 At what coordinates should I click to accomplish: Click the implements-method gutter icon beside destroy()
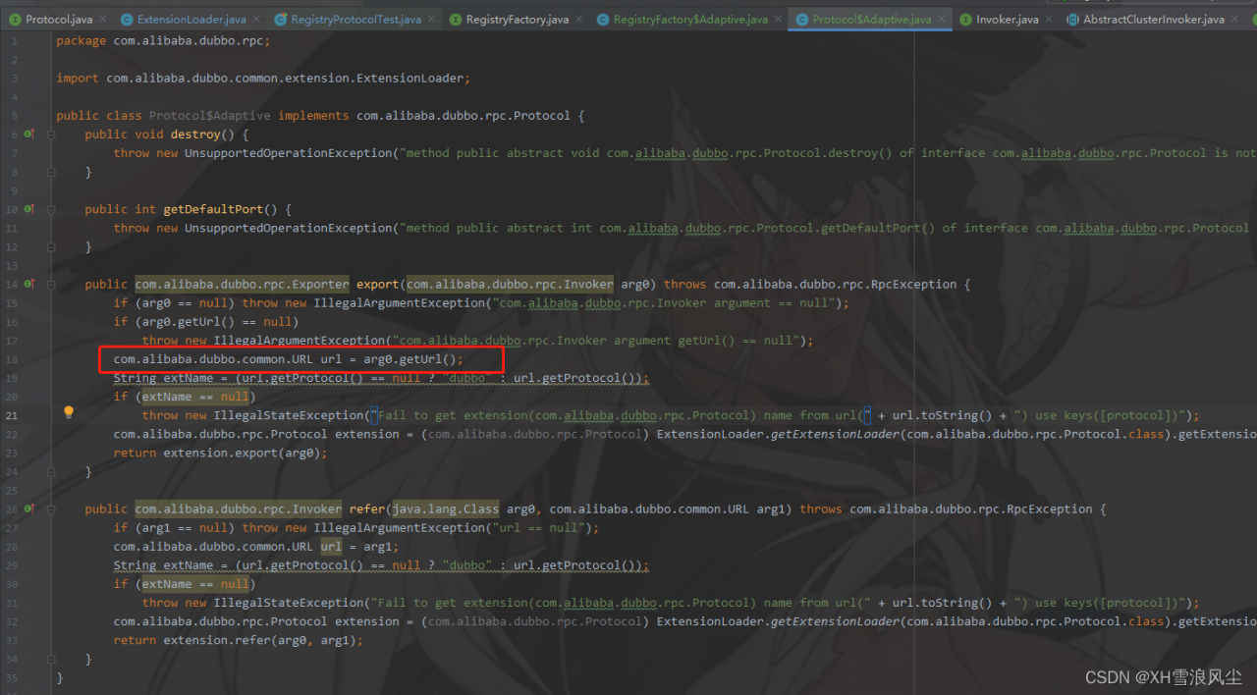29,134
